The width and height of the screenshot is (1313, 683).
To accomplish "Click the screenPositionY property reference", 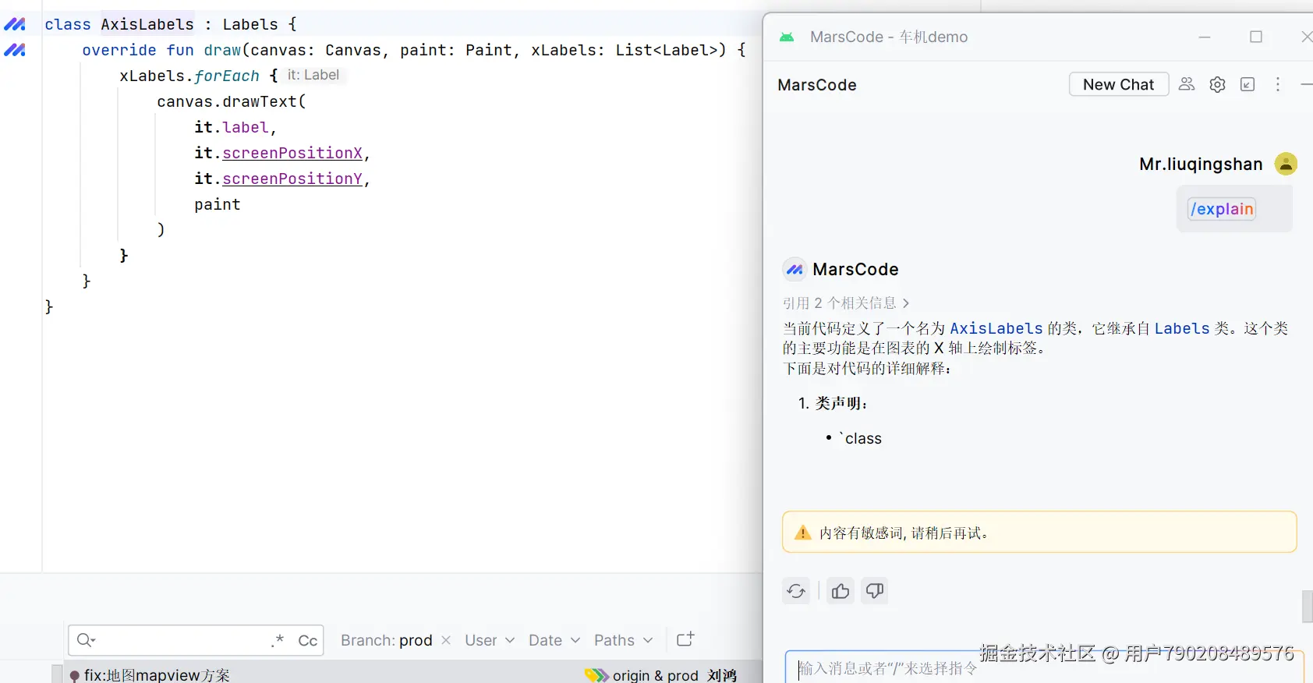I will pyautogui.click(x=292, y=179).
